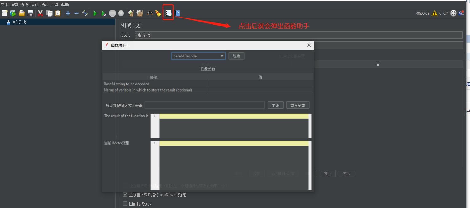Click scrollbar of the function result area

(310, 126)
